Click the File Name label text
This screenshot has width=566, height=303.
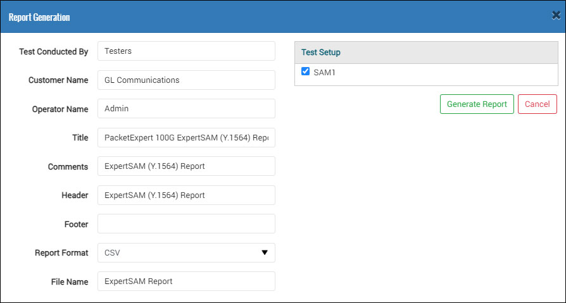70,281
